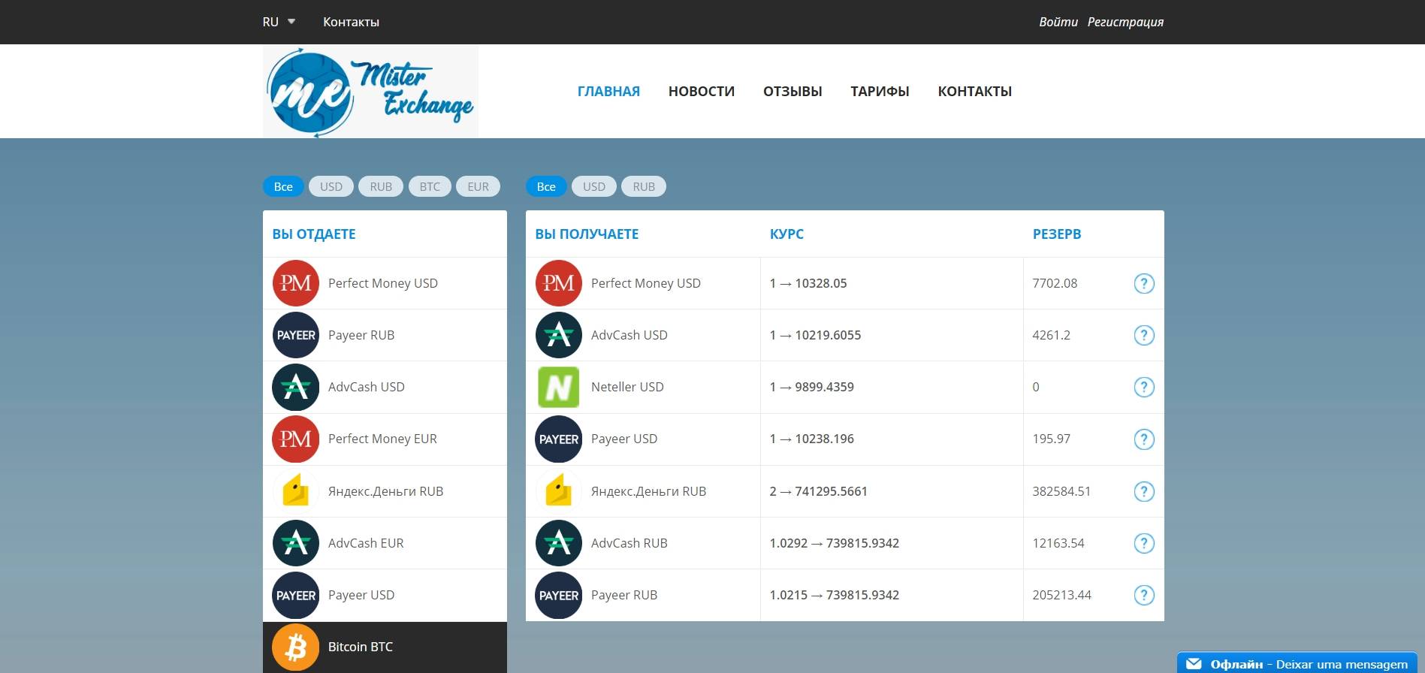Click the AdvCash RUB icon
1425x673 pixels.
(558, 543)
